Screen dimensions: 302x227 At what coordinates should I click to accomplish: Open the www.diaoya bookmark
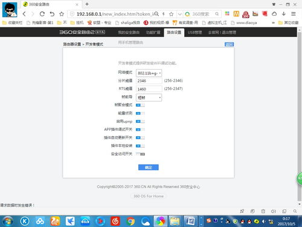244,23
